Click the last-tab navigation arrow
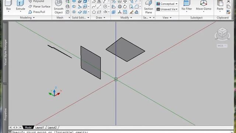Image resolution: width=236 pixels, height=133 pixels. [20, 127]
